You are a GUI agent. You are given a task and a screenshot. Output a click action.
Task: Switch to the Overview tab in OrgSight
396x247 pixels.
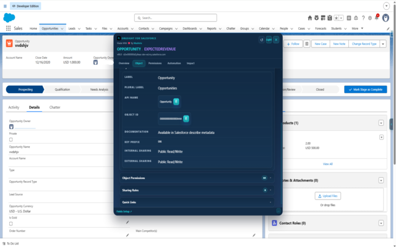[124, 63]
